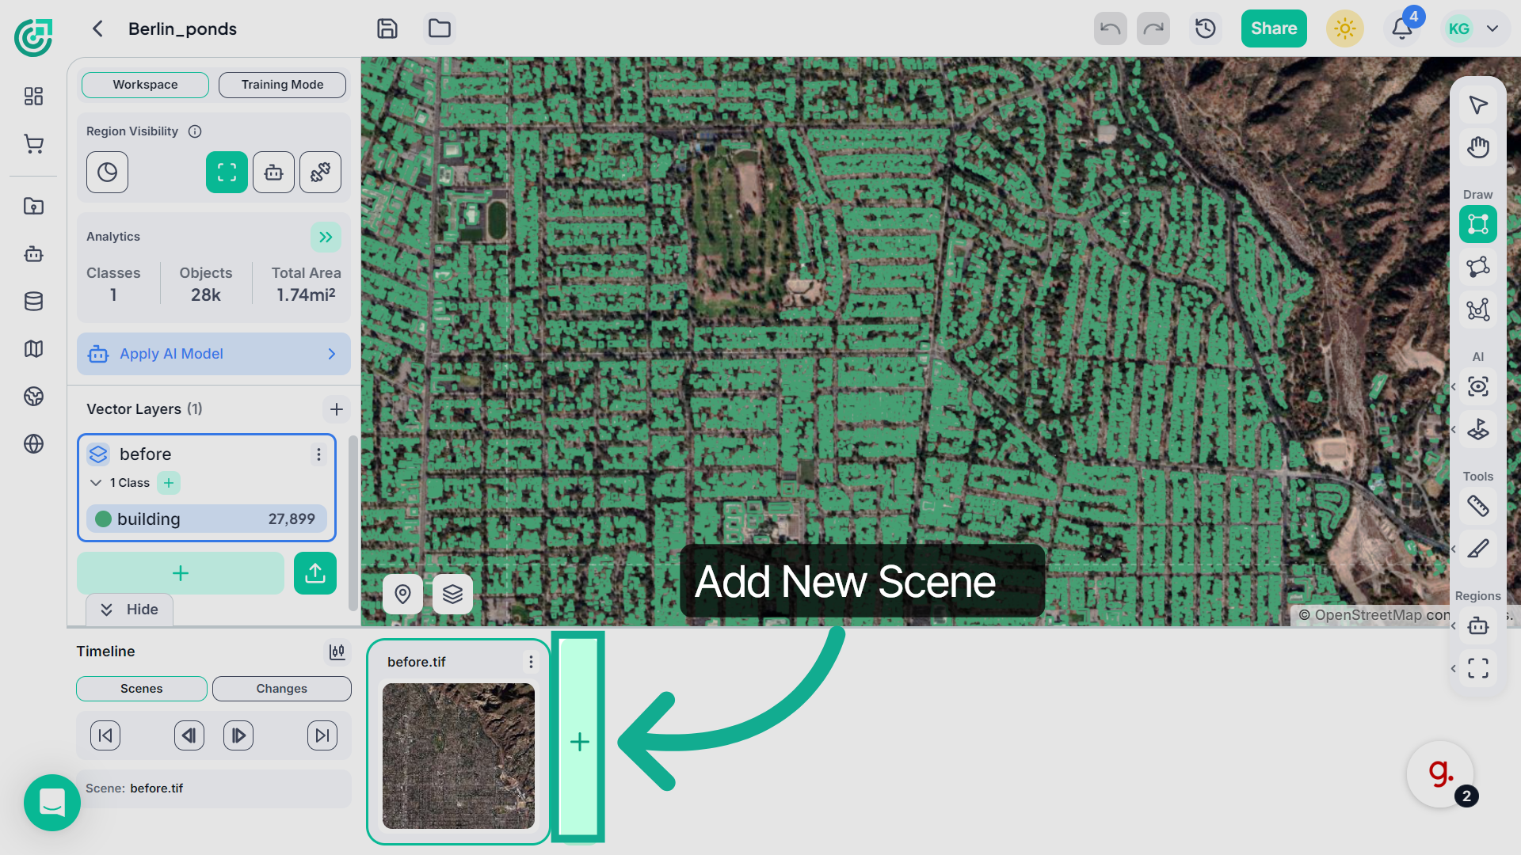Select the building class row
Screen dimensions: 1521x855
tap(207, 519)
